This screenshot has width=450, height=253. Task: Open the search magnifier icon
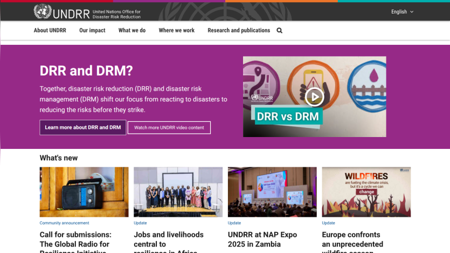(x=280, y=30)
